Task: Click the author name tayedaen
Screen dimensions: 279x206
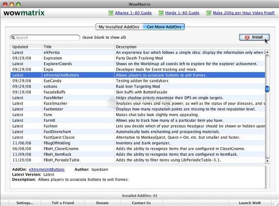Action: click(100, 169)
